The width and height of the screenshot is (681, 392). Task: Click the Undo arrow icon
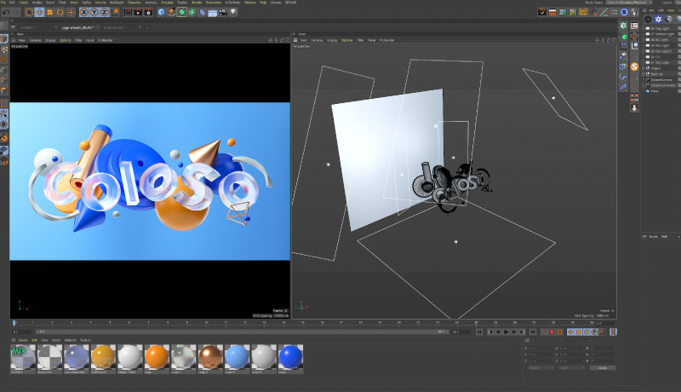(x=6, y=13)
